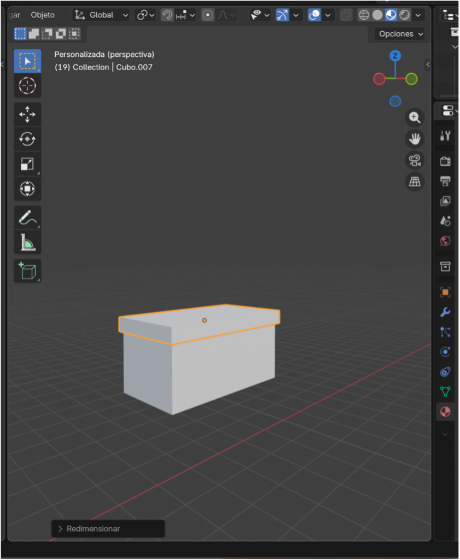Open the Material properties tab

(x=445, y=412)
